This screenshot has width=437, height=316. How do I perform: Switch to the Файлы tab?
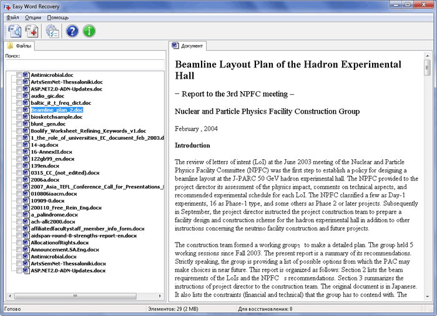[19, 46]
